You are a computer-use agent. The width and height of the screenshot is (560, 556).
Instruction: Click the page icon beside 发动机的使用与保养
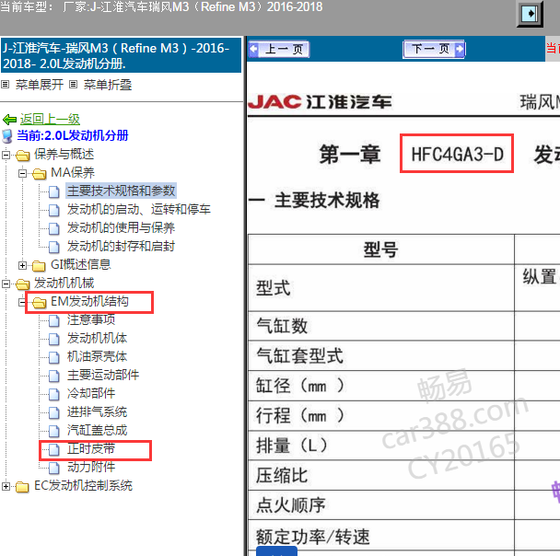point(54,229)
